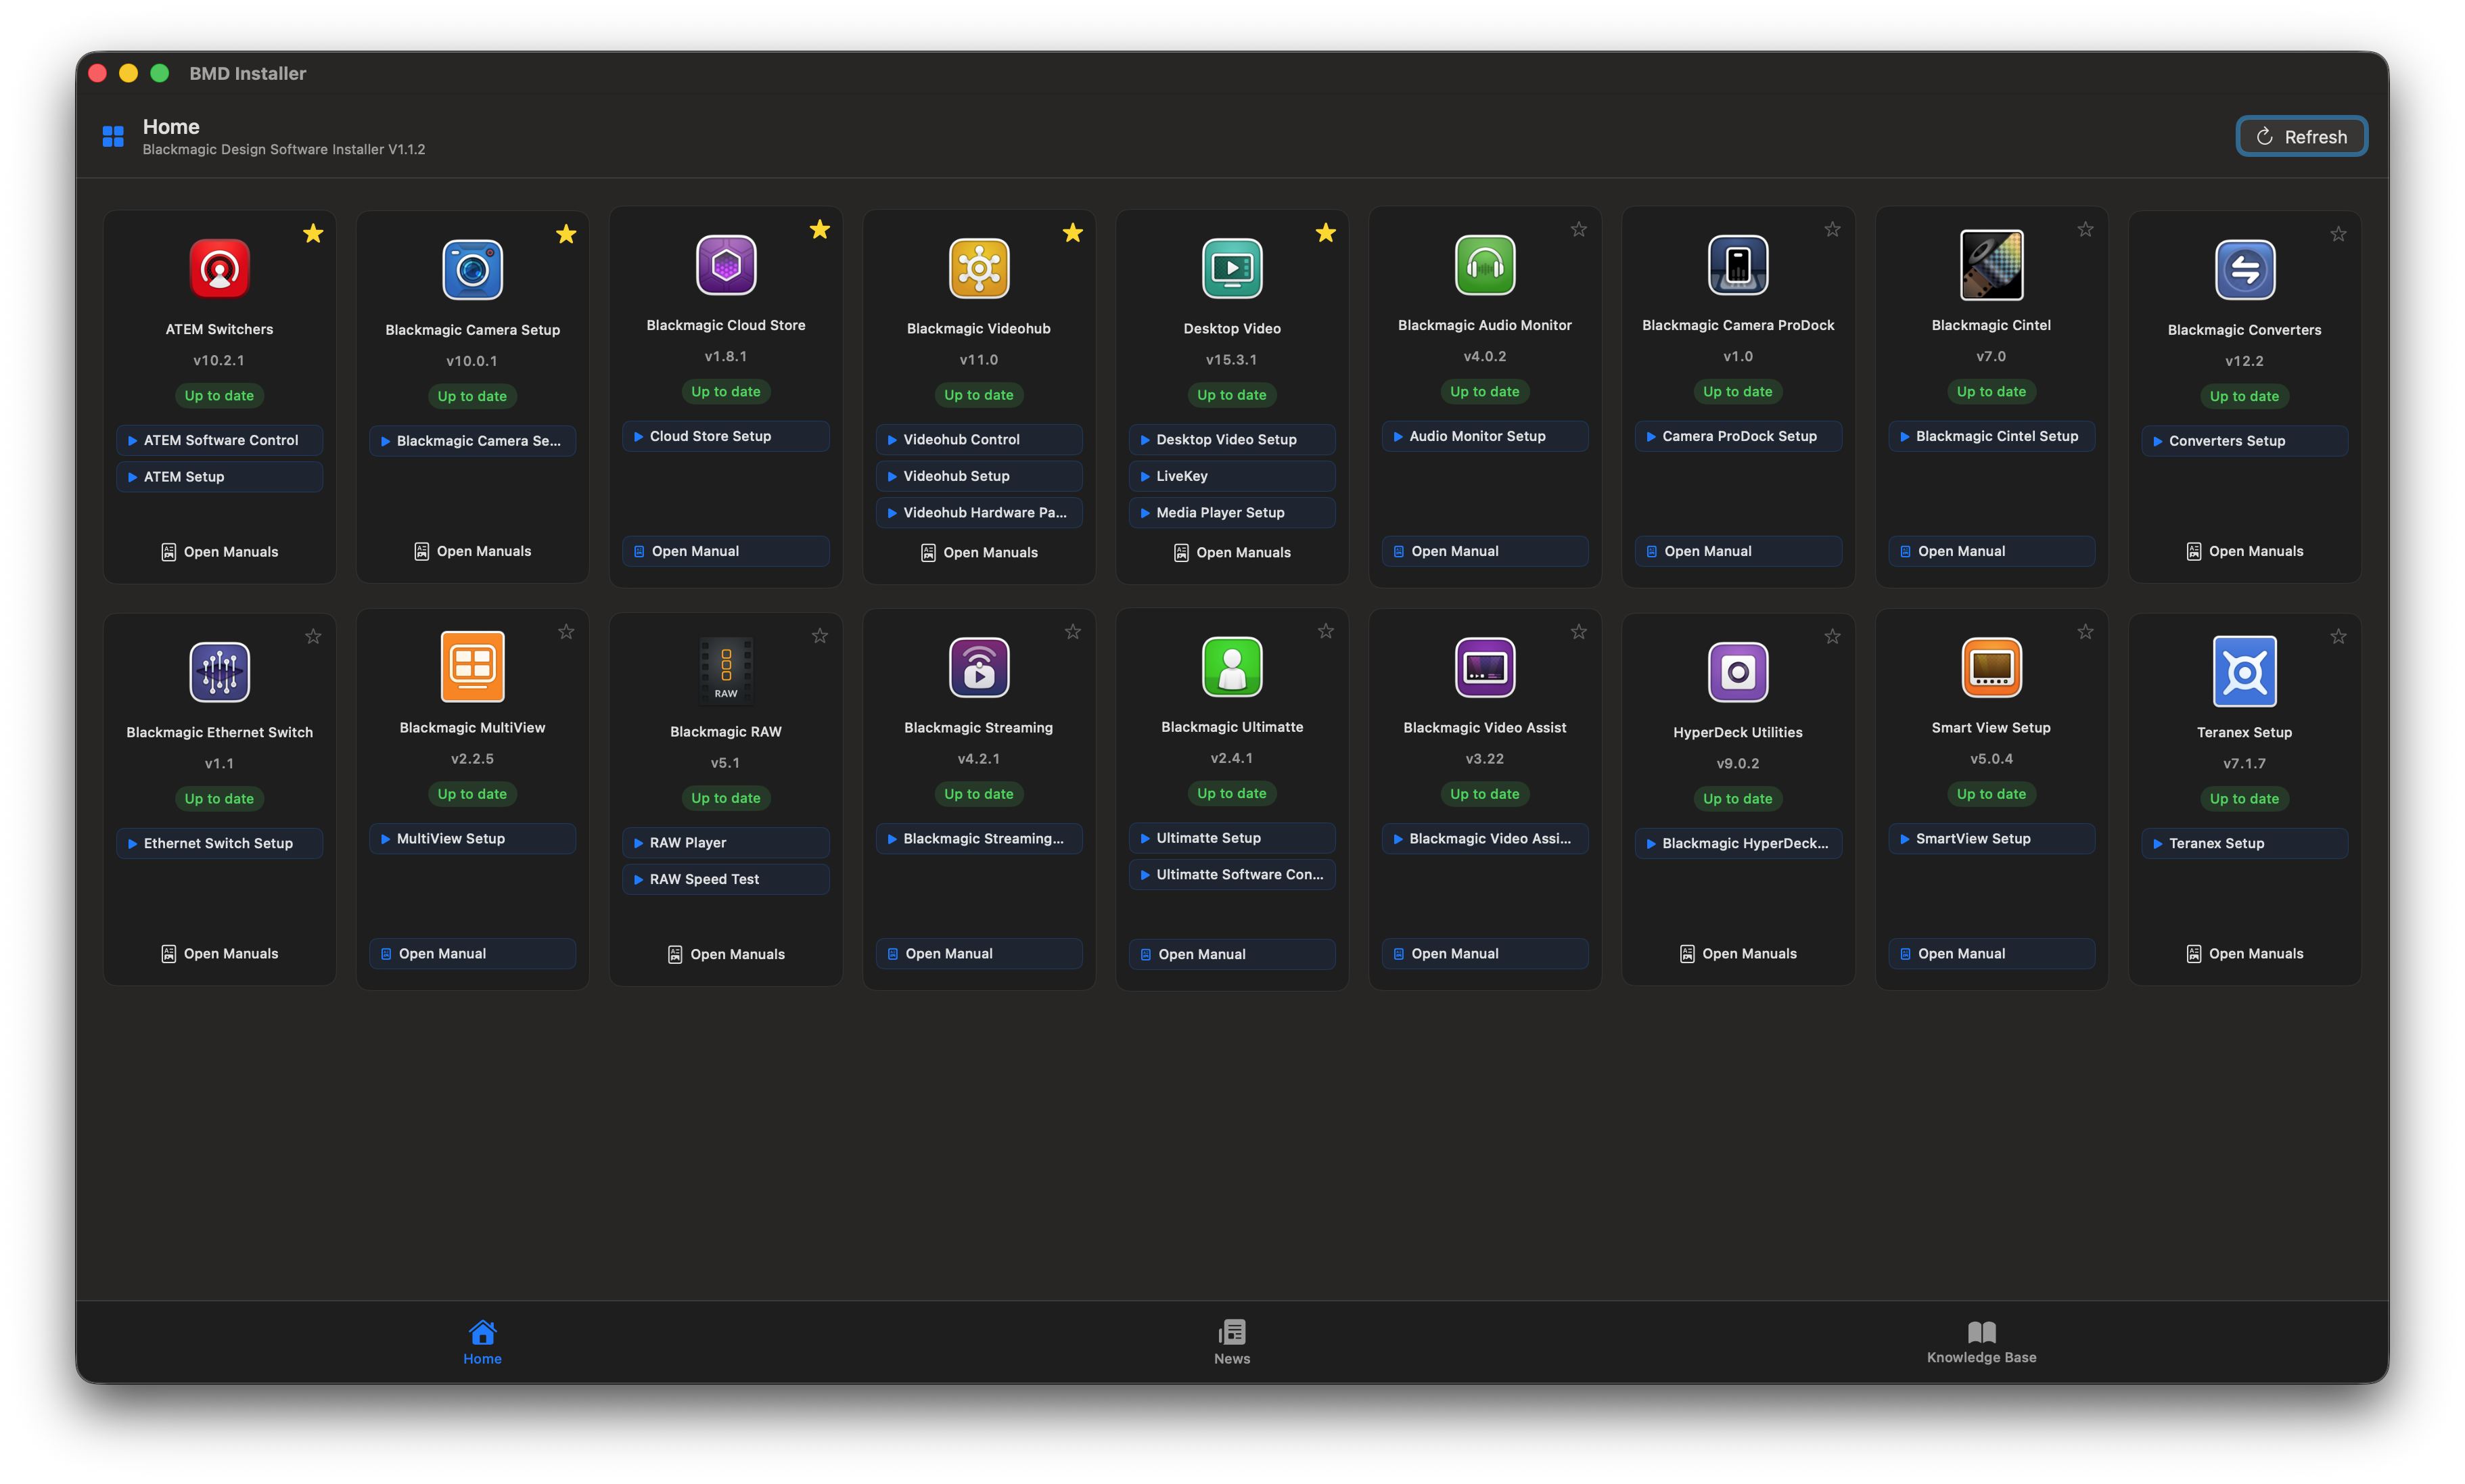Viewport: 2465px width, 1484px height.
Task: Open the ATEM Switchers app icon
Action: (x=219, y=268)
